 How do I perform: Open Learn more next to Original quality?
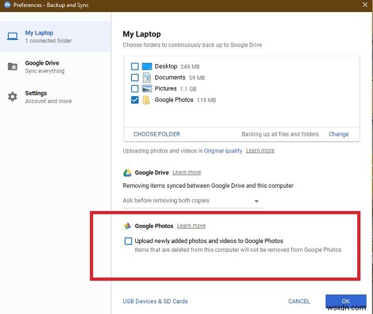260,151
